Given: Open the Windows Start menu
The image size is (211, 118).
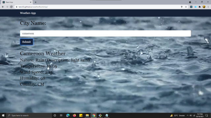Looking at the screenshot, I should [x=3, y=115].
